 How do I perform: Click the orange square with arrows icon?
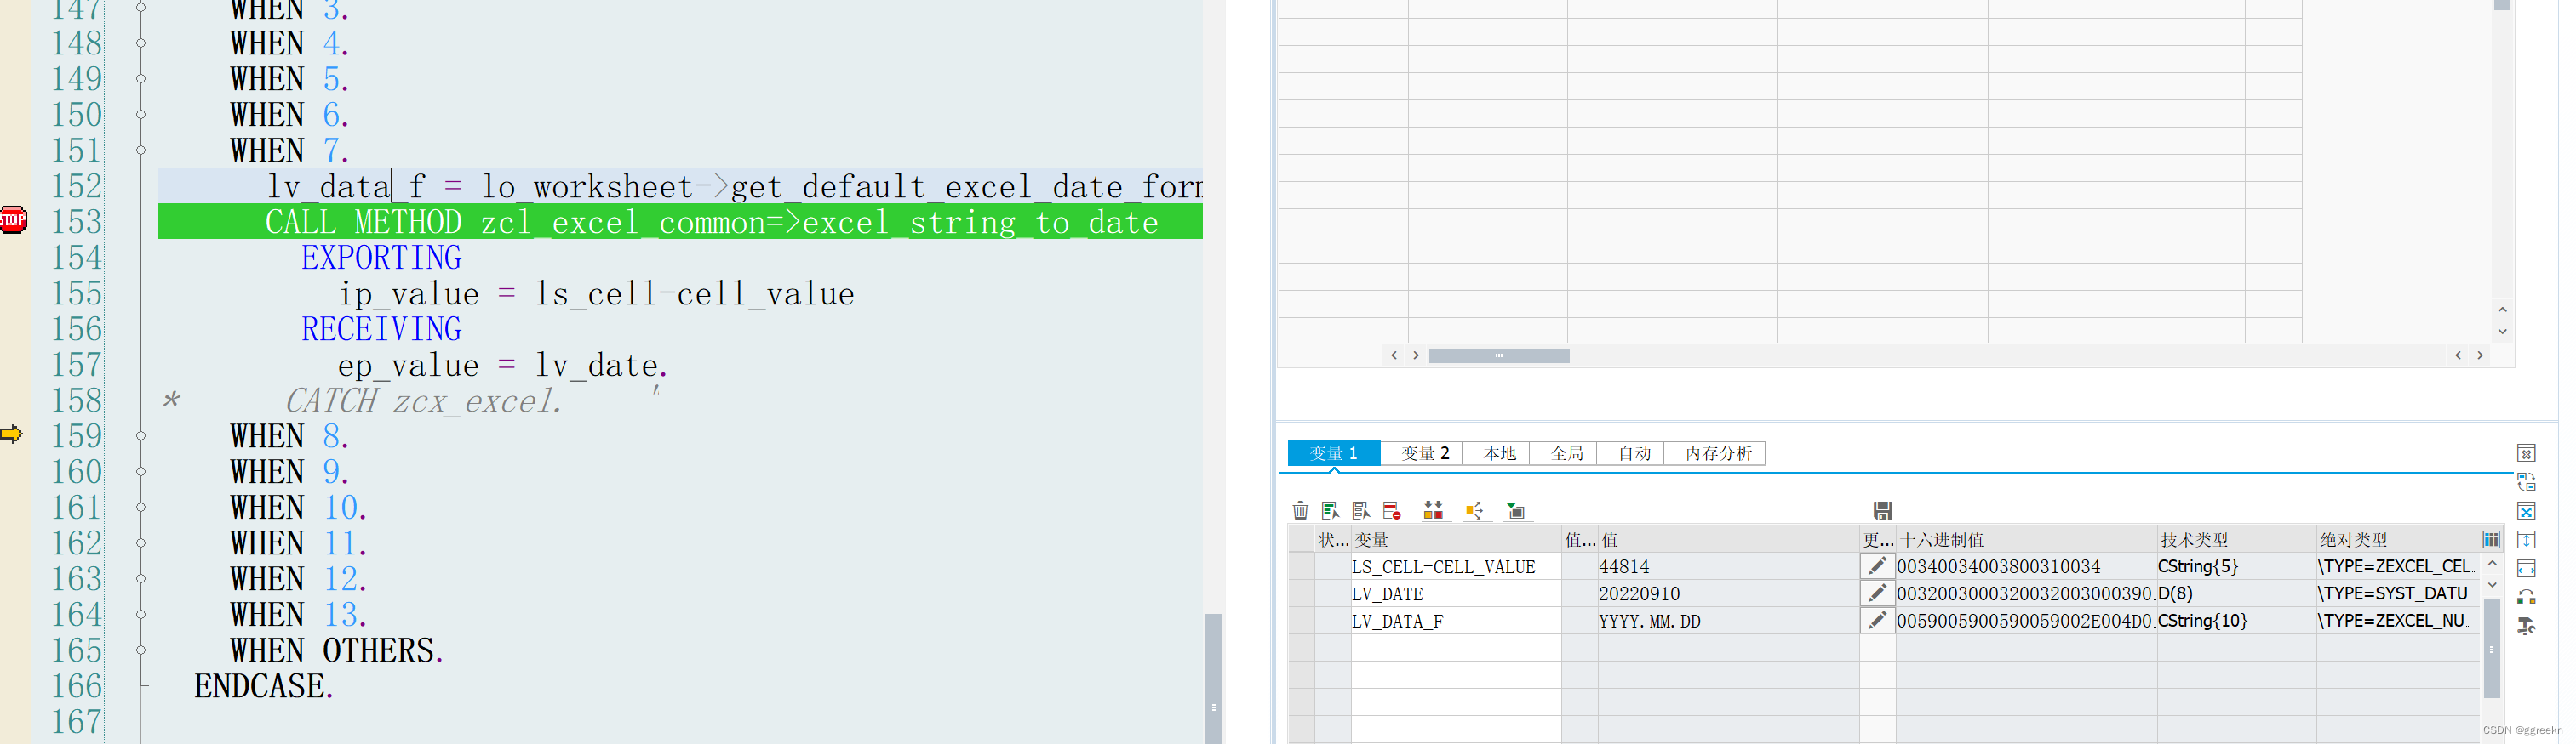[x=1474, y=510]
